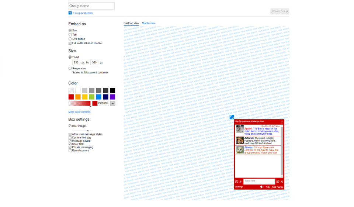Screen dimensions: 354x207
Task: Click the camera icon in chat box
Action: 237,182
